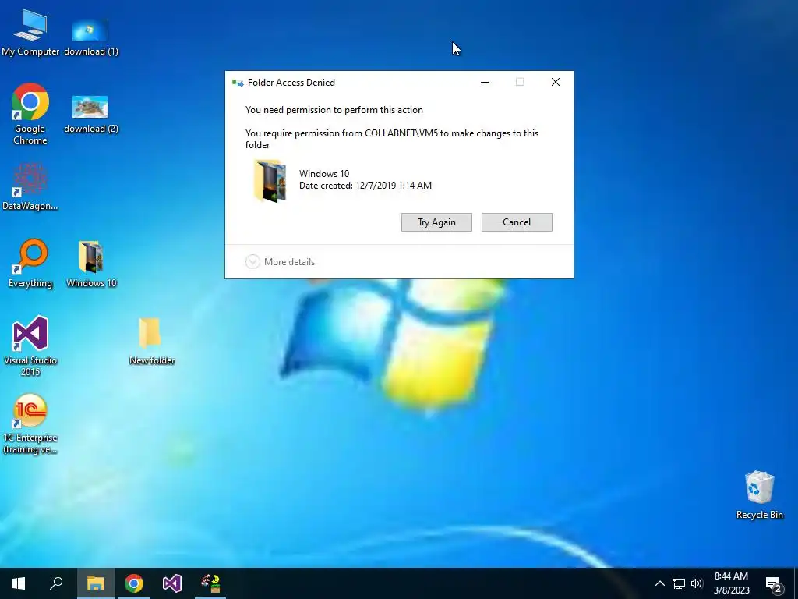Click the dialog title bar file-transfer icon
Screen dimensions: 798x599
click(238, 83)
